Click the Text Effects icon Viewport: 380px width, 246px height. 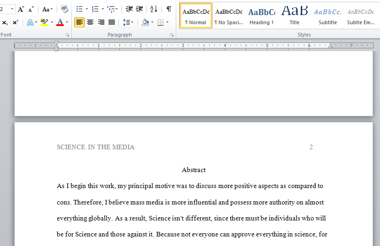point(30,22)
